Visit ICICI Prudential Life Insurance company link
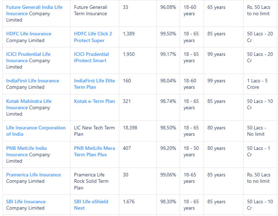Screen dimensions: 278x216 (x=28, y=54)
